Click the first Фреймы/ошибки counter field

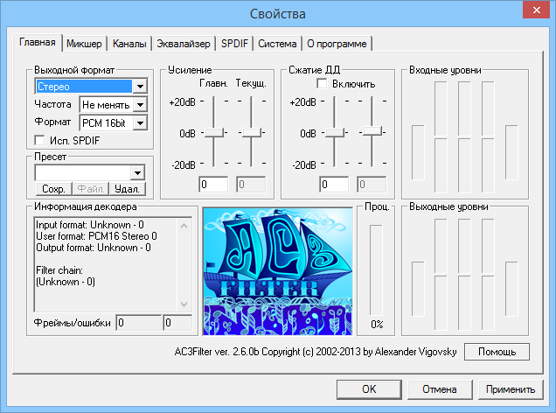pos(139,323)
